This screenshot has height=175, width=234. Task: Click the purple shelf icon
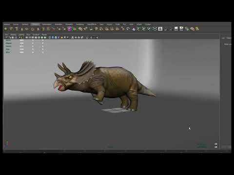69,29
